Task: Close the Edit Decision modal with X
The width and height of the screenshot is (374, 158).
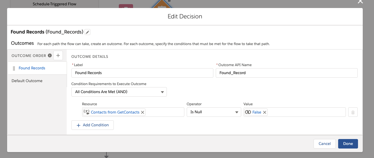Action: coord(360,2)
